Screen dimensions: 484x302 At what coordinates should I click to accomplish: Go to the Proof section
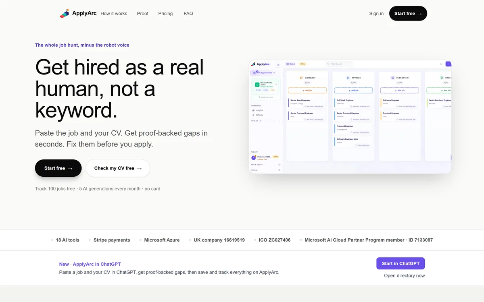(142, 13)
